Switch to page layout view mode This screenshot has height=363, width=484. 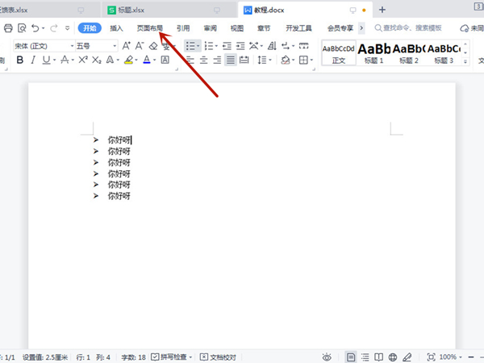(351, 357)
